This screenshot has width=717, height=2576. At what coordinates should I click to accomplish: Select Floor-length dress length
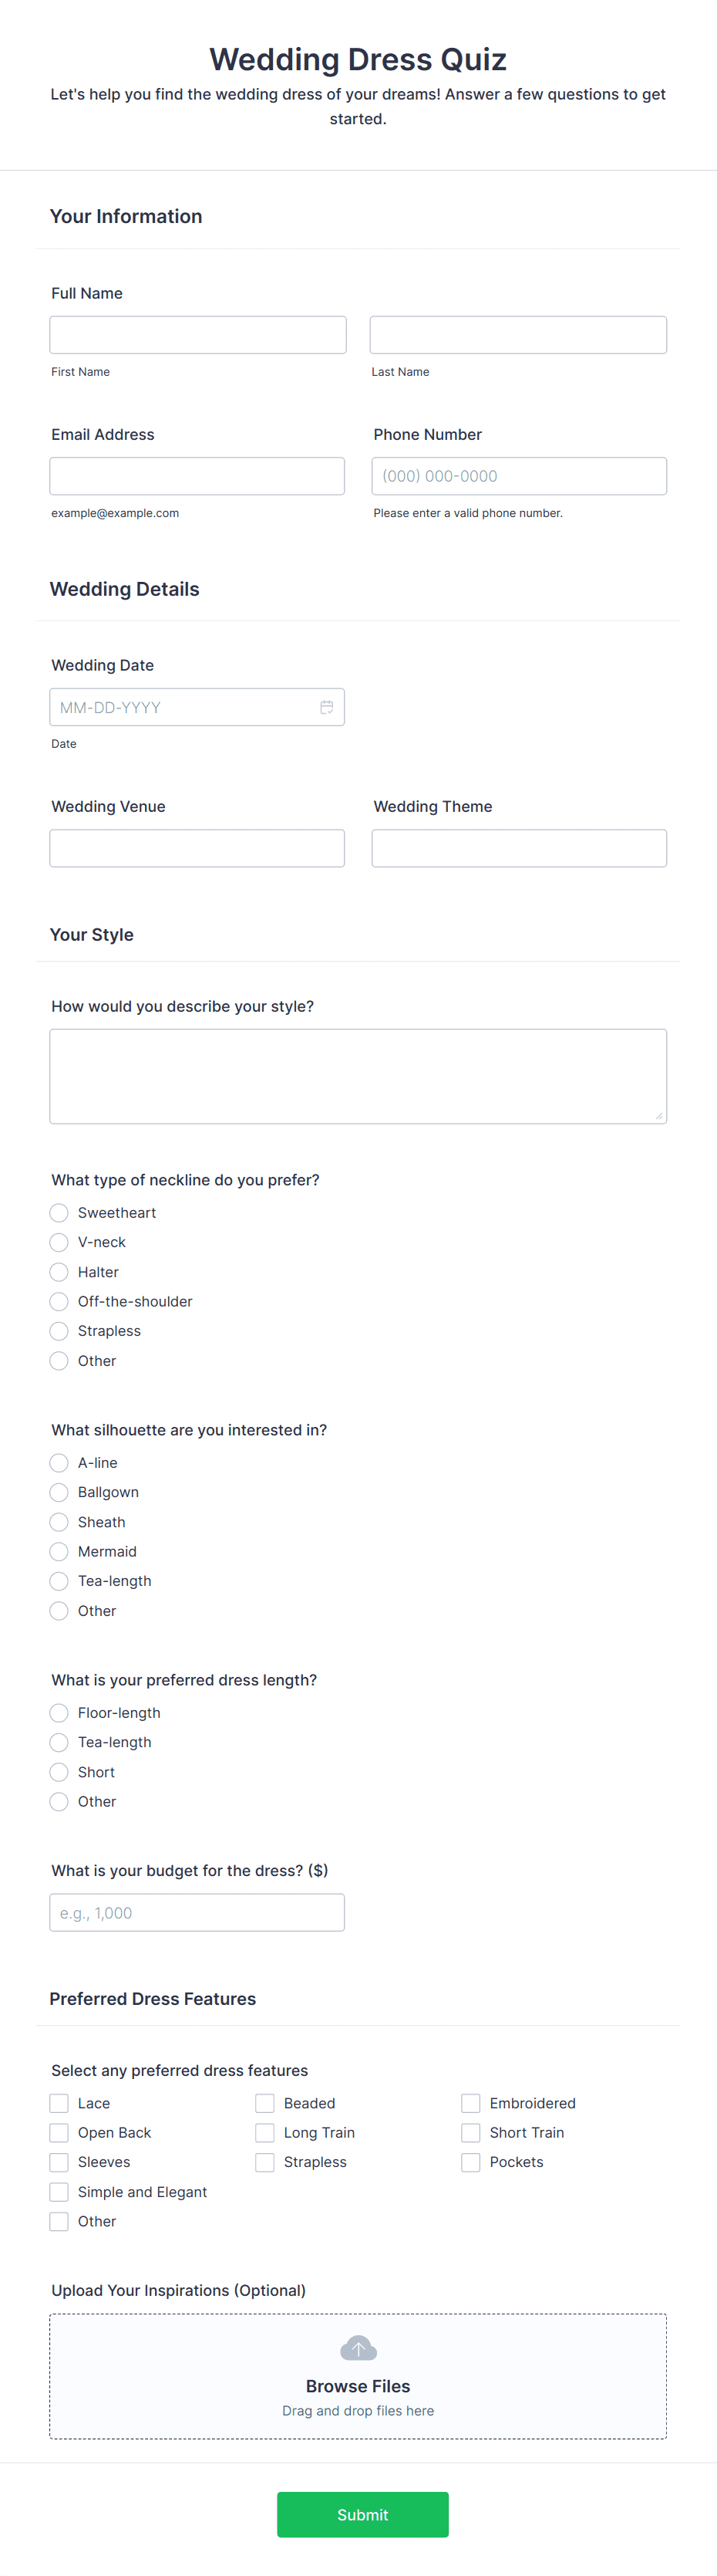pos(59,1712)
